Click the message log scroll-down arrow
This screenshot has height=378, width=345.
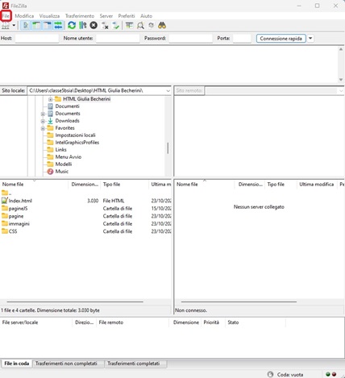click(341, 80)
